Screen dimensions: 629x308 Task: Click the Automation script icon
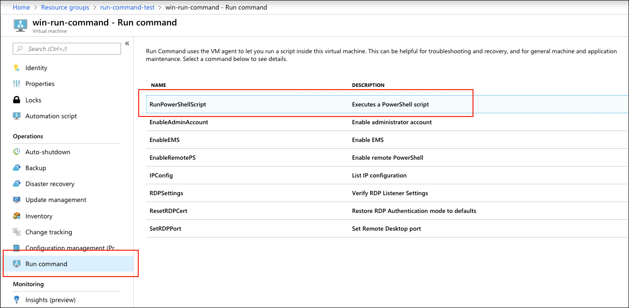pyautogui.click(x=16, y=116)
